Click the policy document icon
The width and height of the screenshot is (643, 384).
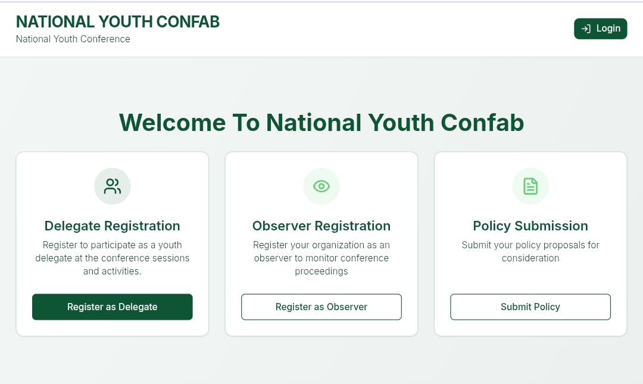point(530,186)
